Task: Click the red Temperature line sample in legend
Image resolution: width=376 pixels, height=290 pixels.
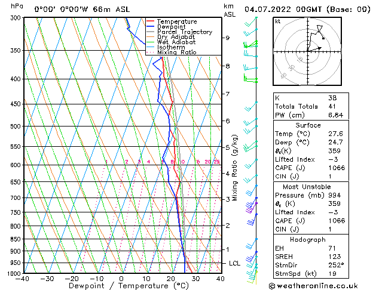Action: (151, 21)
